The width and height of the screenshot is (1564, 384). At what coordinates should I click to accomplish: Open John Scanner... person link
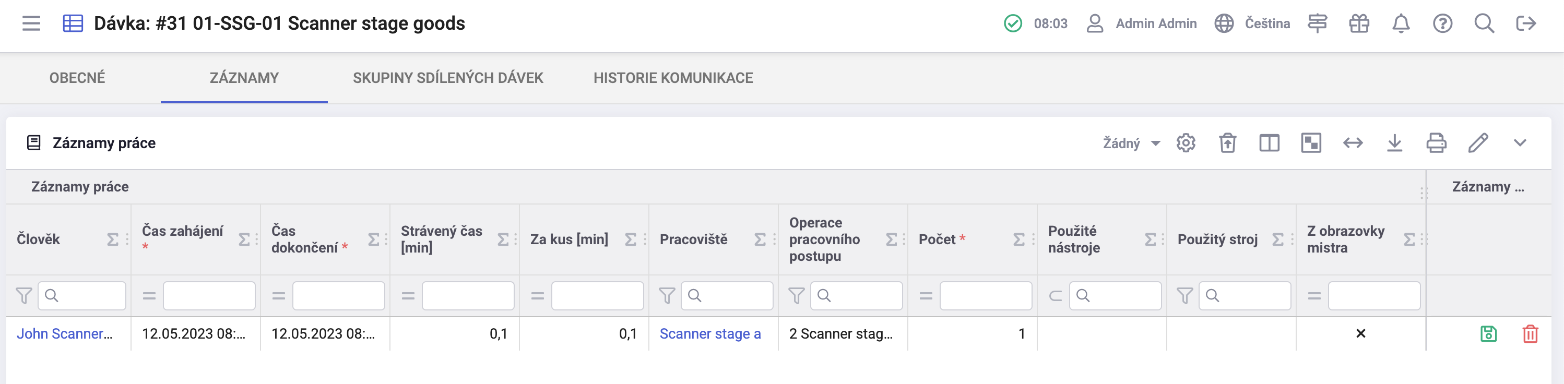(64, 333)
